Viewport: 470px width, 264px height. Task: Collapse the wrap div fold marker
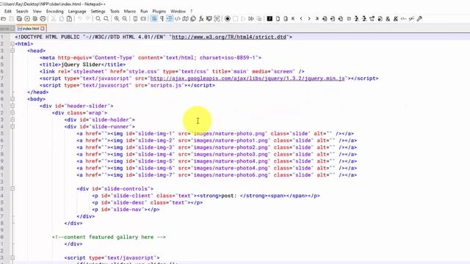pos(12,112)
